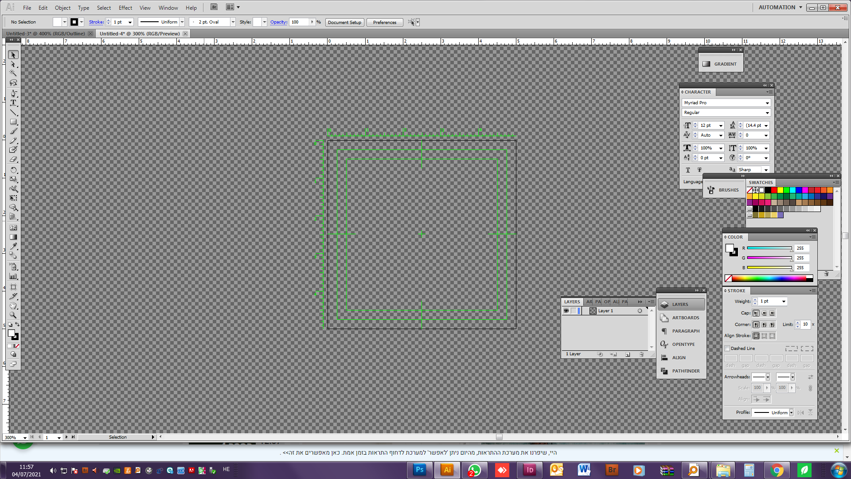Screen dimensions: 851x479
Task: Select the Direct Selection tool
Action: [13, 64]
